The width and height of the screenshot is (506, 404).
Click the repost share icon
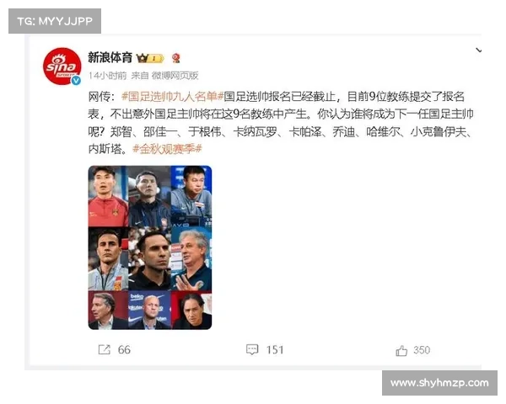pos(105,349)
